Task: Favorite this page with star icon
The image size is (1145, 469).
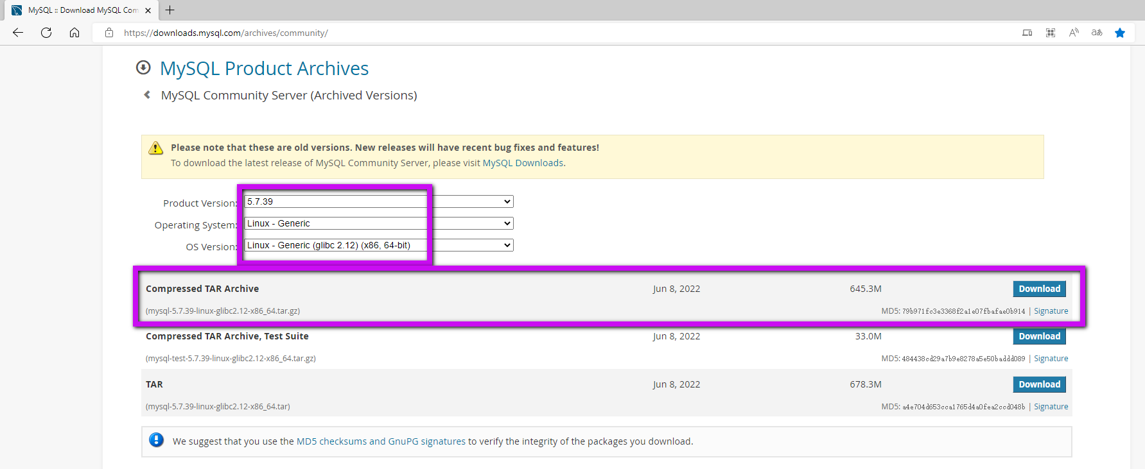Action: 1120,33
